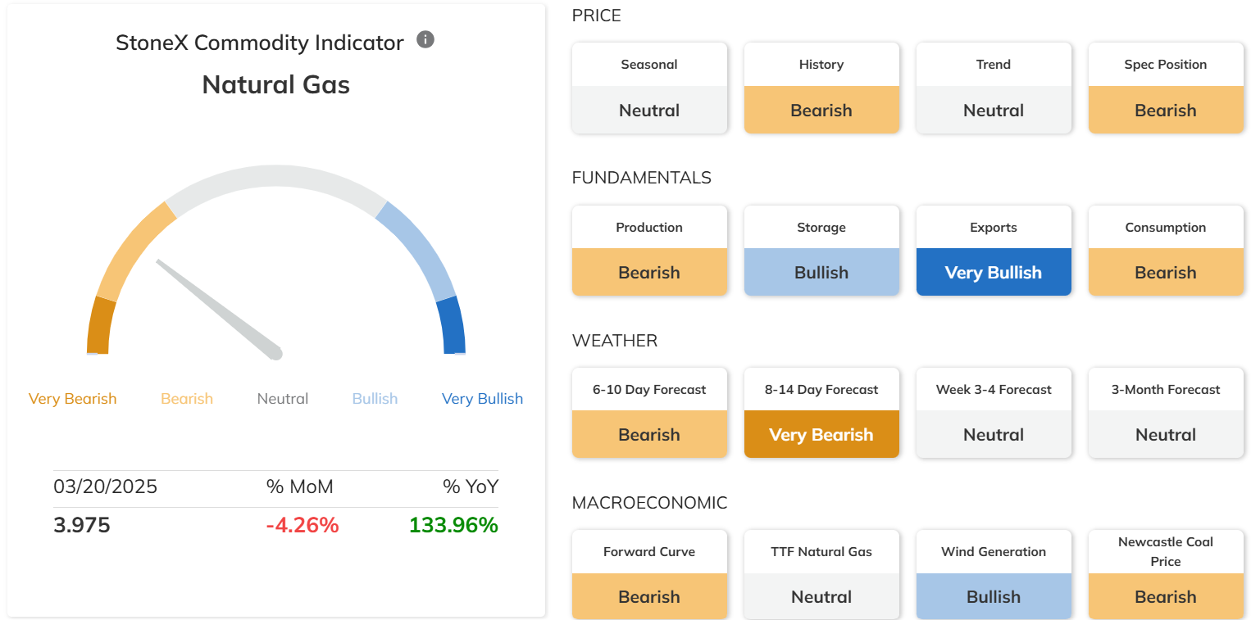Click the price value 3.975

tap(82, 525)
